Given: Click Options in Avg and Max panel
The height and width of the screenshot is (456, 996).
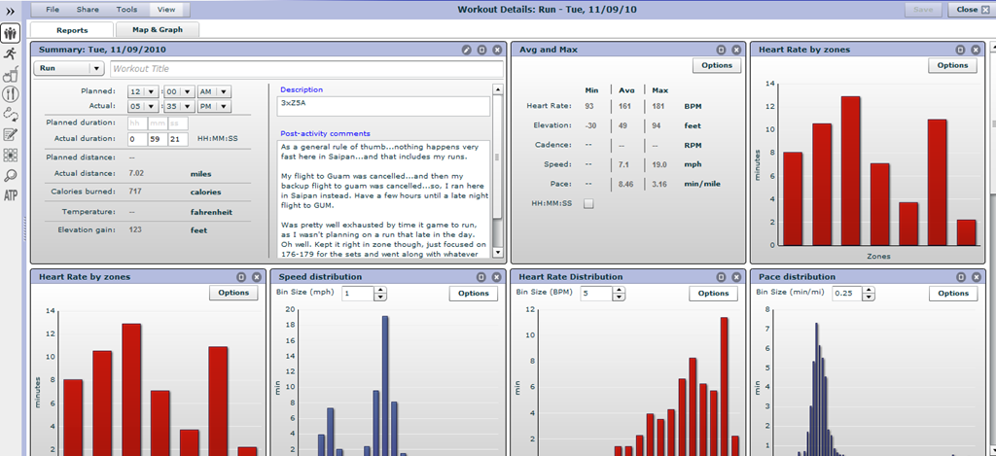Looking at the screenshot, I should (x=717, y=65).
